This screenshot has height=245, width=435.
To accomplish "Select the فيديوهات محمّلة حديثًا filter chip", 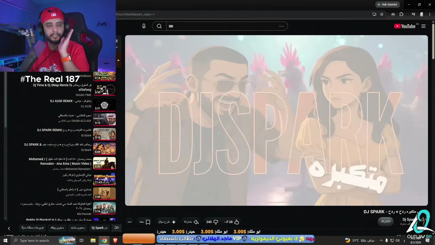I will coord(32,228).
